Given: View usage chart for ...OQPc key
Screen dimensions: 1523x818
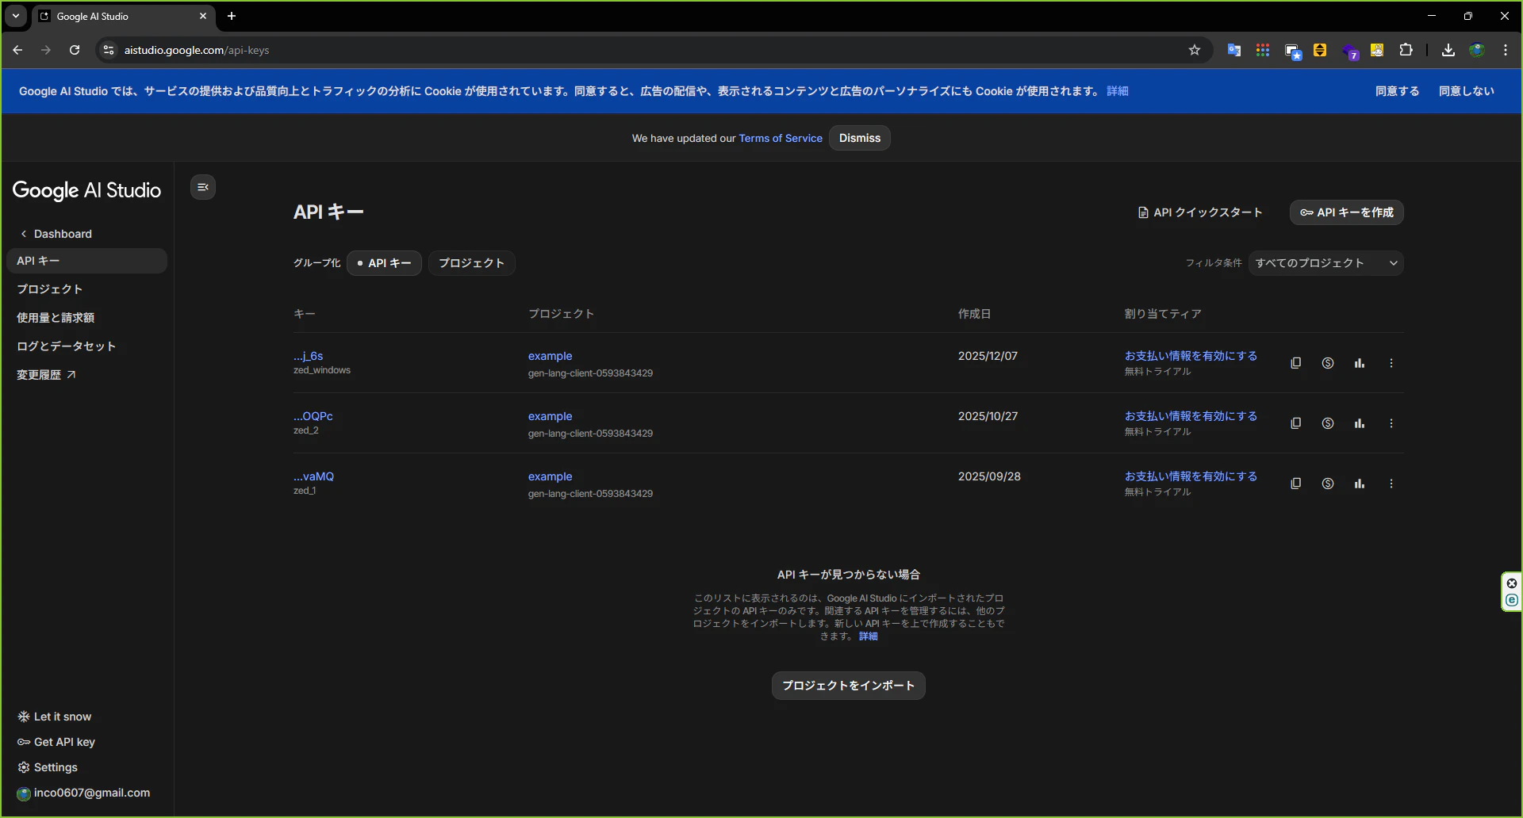Looking at the screenshot, I should coord(1359,423).
